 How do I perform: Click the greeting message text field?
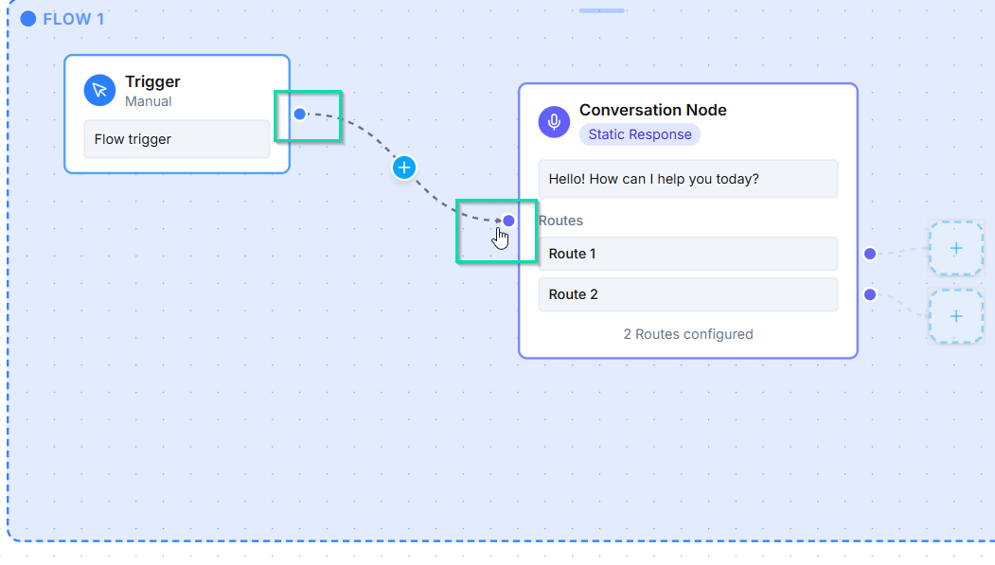coord(687,179)
